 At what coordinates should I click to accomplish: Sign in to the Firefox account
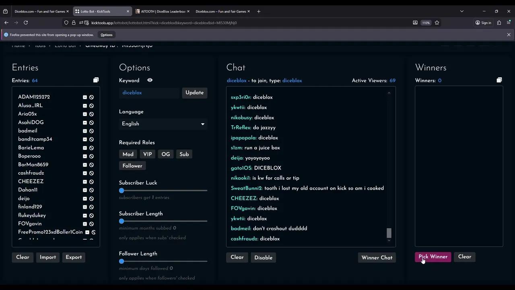[x=483, y=23]
